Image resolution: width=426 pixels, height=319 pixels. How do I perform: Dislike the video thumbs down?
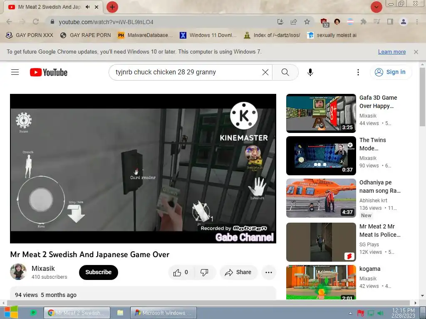tap(204, 272)
